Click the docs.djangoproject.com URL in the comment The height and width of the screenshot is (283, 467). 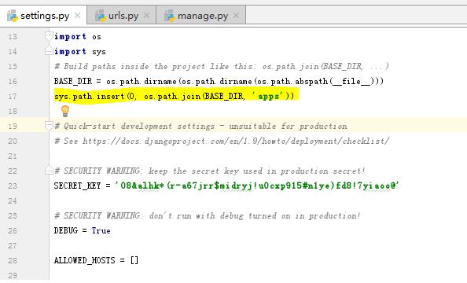tap(236, 141)
